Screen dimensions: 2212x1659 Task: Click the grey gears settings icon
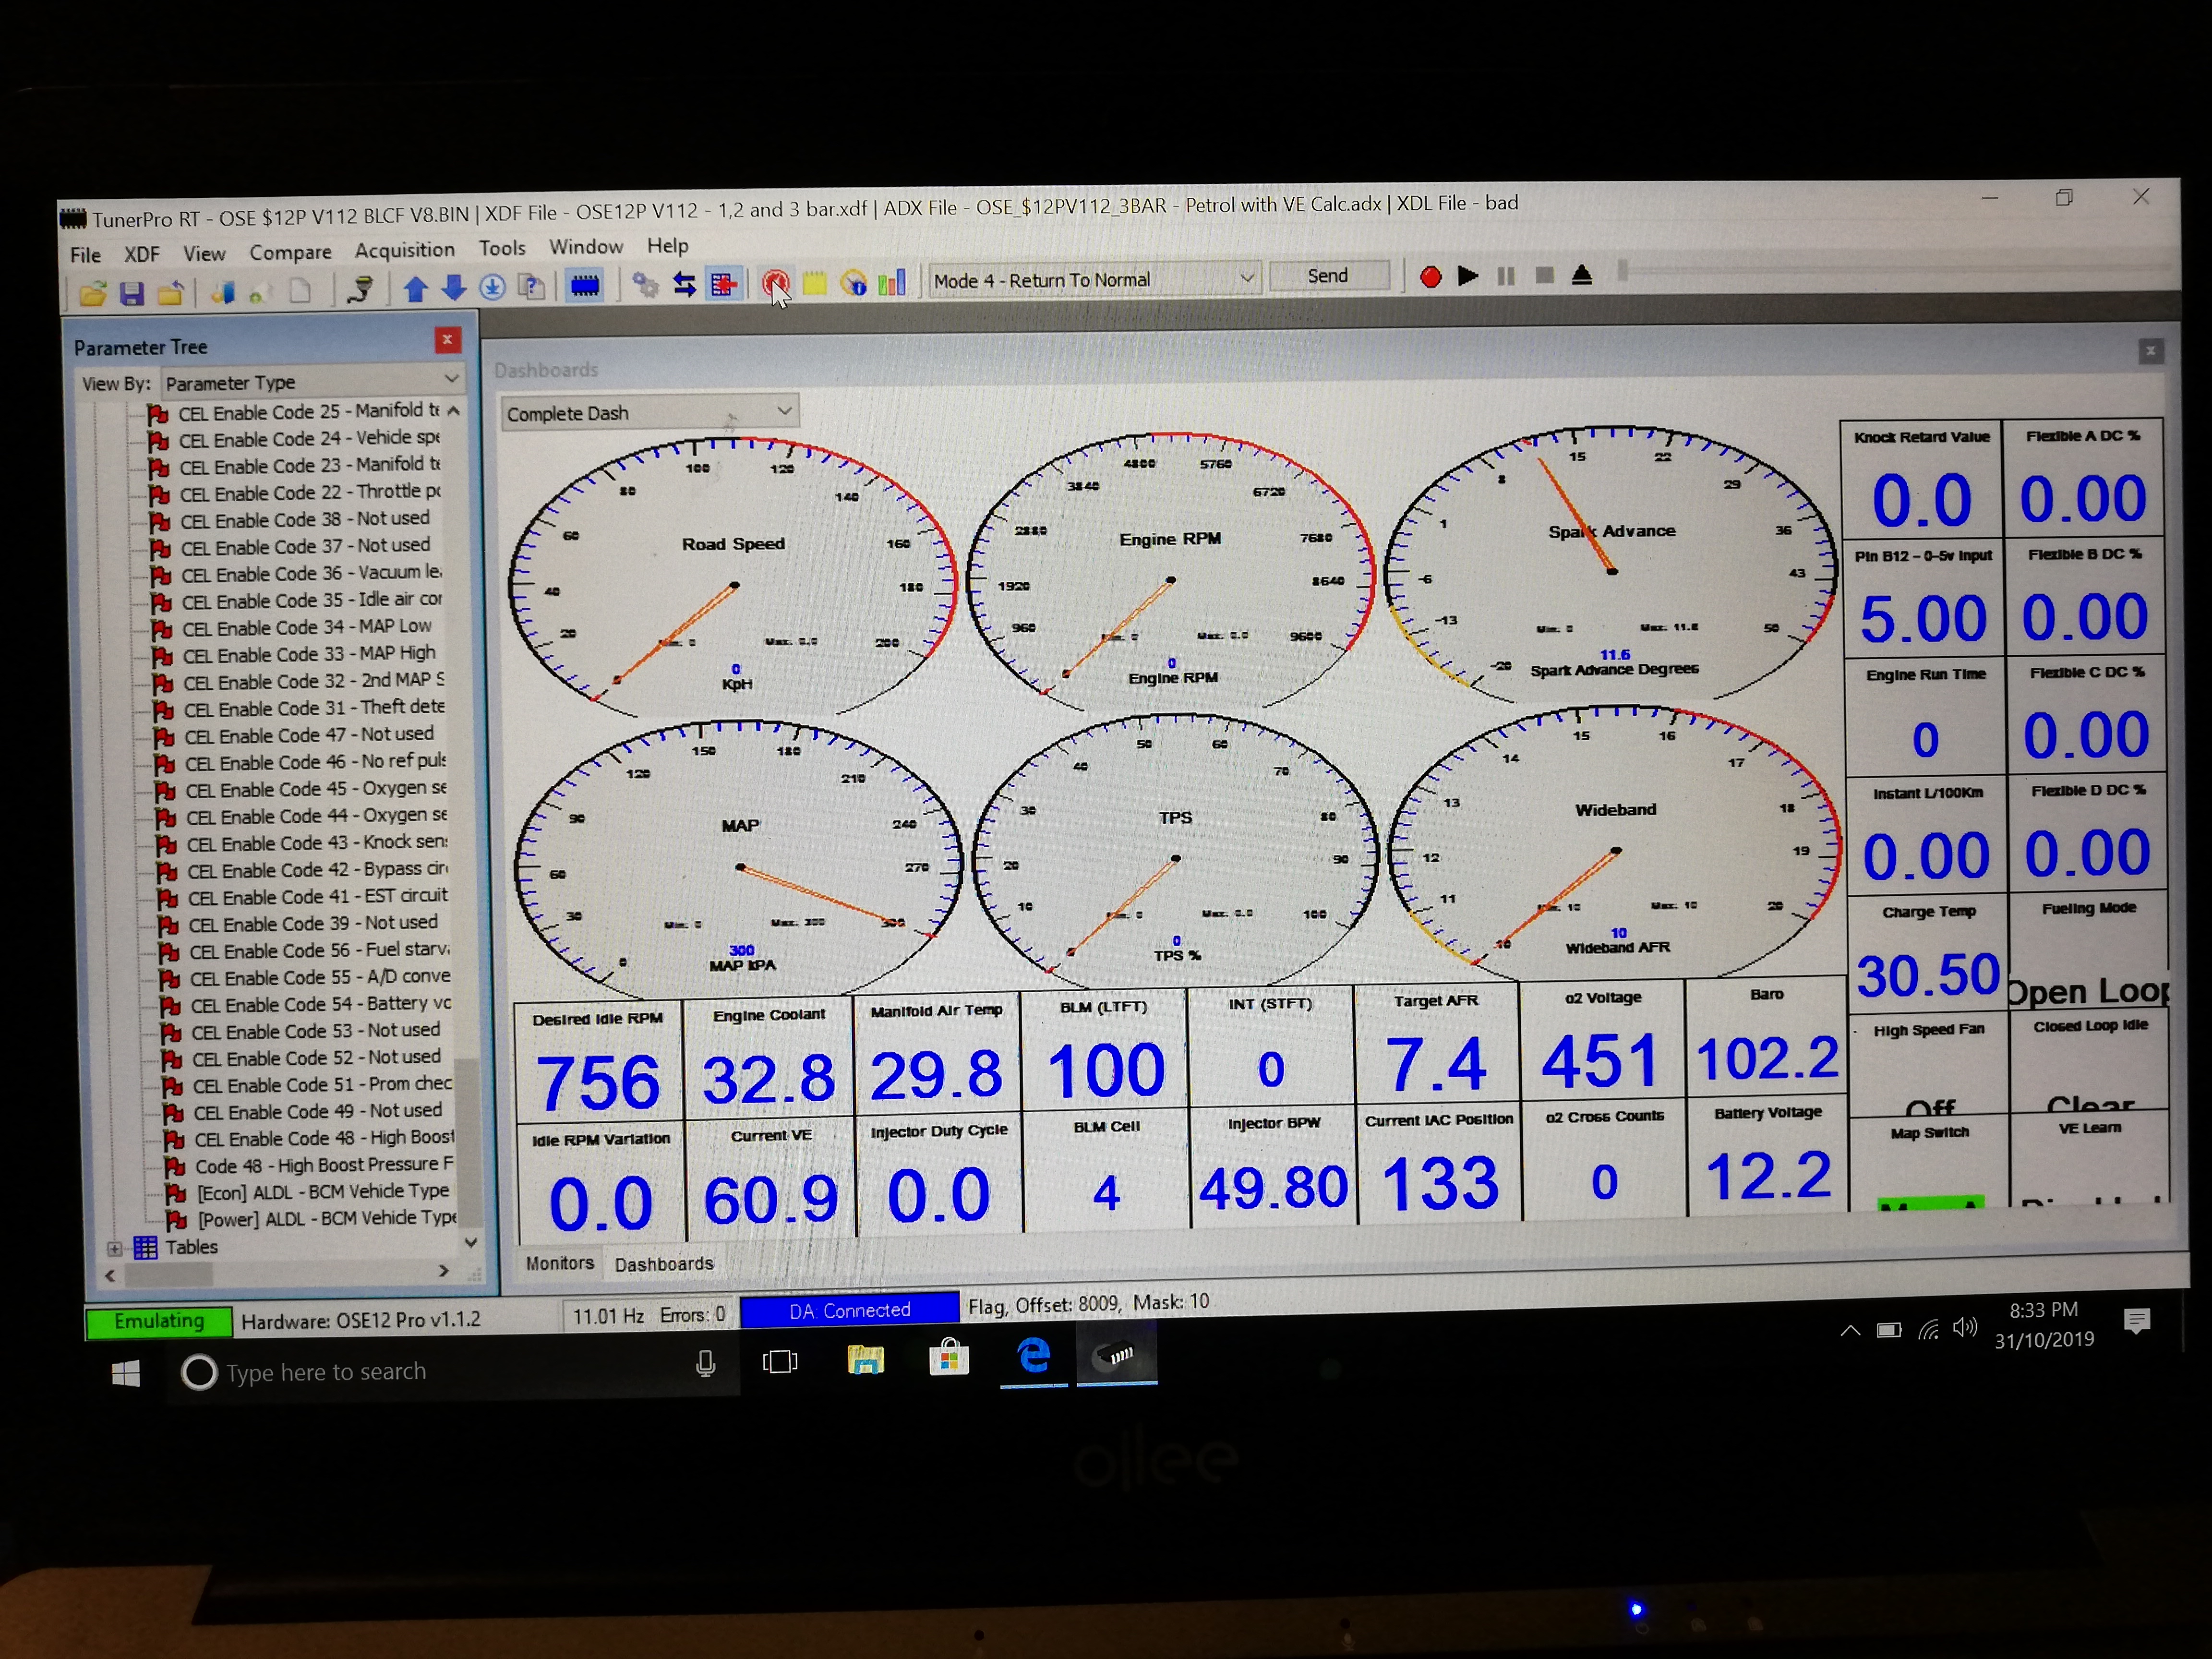646,285
